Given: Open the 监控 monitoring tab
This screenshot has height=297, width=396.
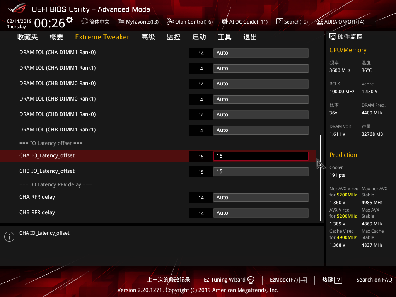Looking at the screenshot, I should coord(173,37).
